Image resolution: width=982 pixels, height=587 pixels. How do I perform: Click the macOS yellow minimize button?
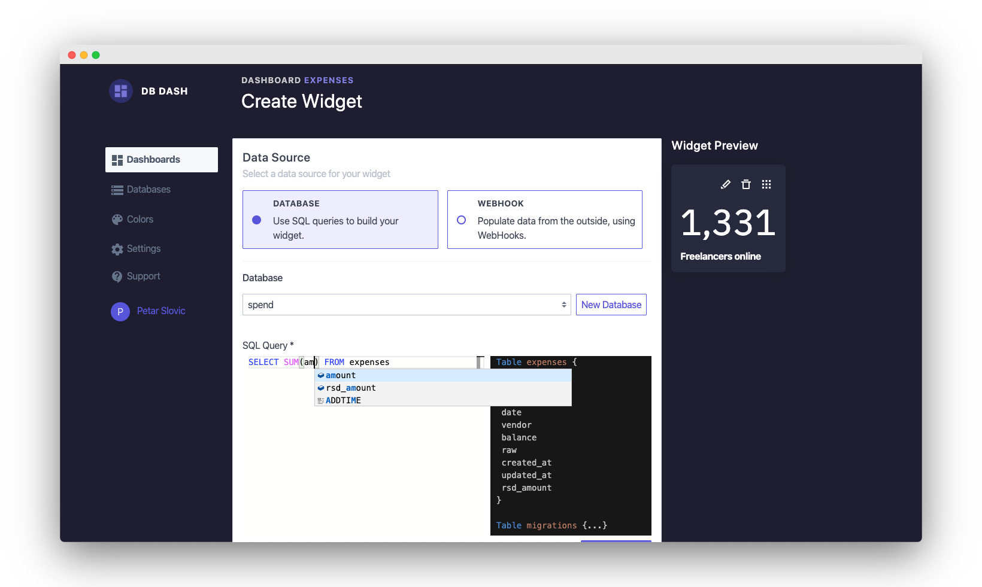84,55
